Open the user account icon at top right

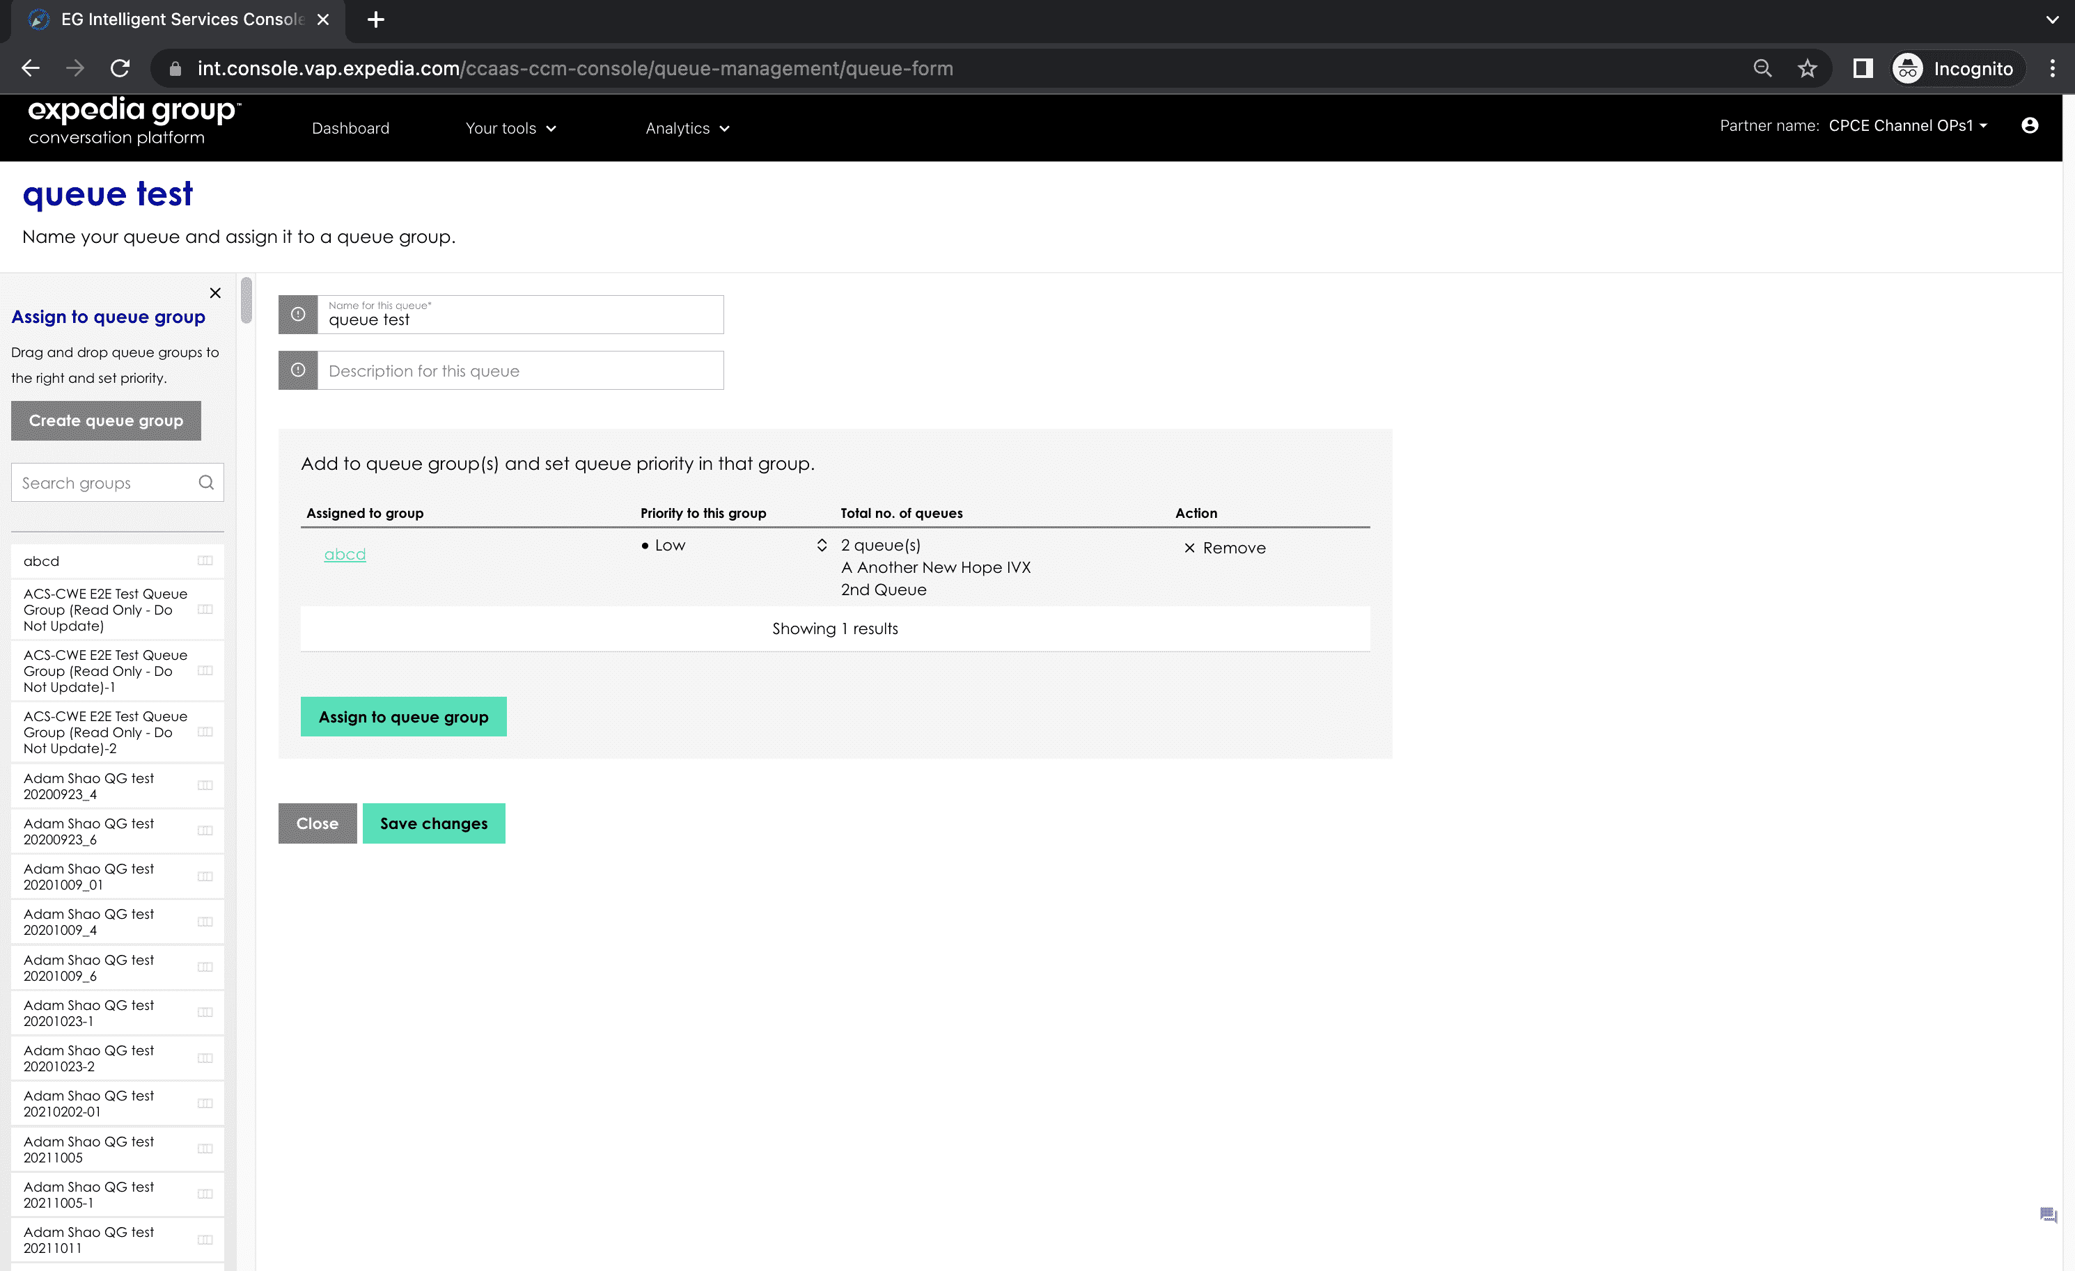(x=2030, y=125)
